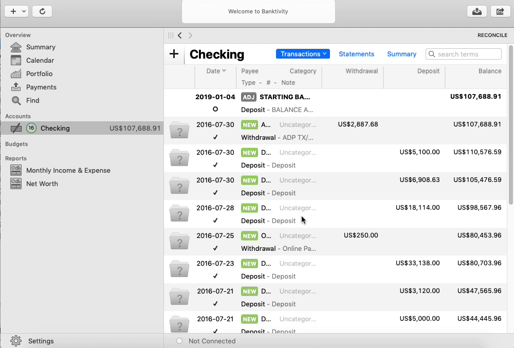Screen dimensions: 514x348
Task: Click the ADJ badge on starting balance
Action: tap(249, 97)
